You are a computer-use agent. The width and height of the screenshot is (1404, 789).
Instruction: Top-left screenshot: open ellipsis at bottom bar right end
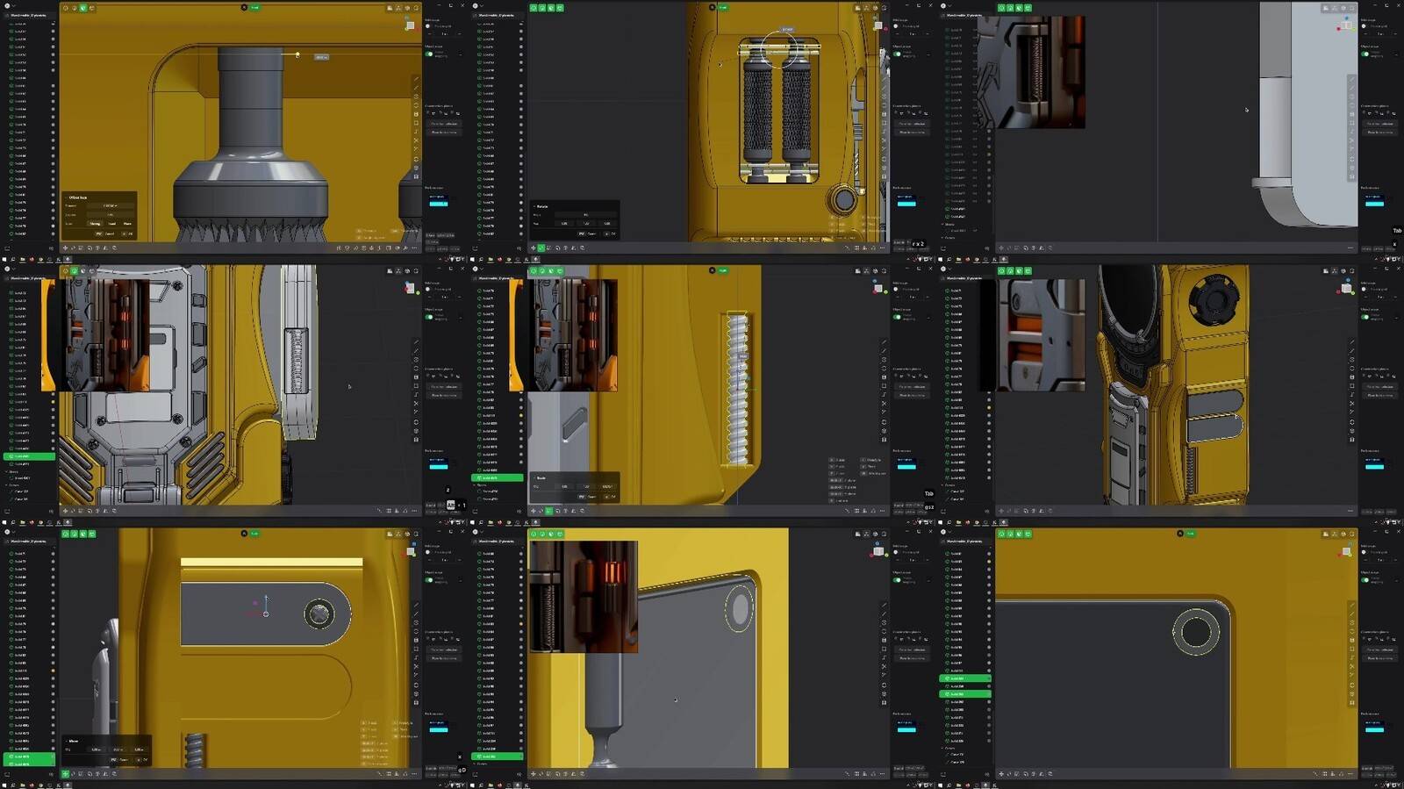(414, 247)
